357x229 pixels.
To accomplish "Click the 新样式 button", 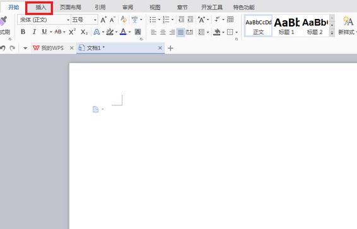I will (x=347, y=25).
